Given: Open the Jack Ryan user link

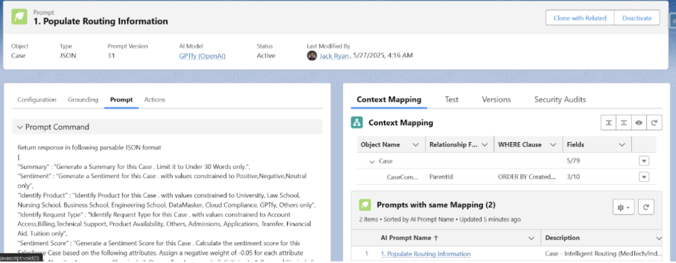Looking at the screenshot, I should (334, 55).
